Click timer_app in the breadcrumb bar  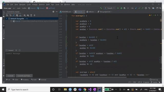coord(7,8)
